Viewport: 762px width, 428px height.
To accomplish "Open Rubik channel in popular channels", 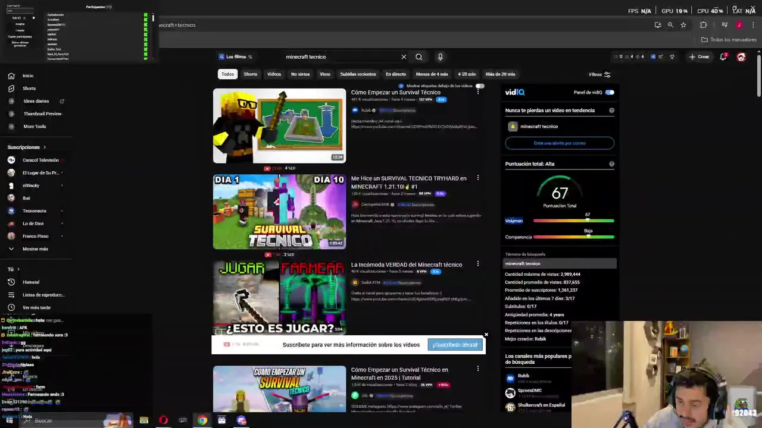I will [523, 377].
